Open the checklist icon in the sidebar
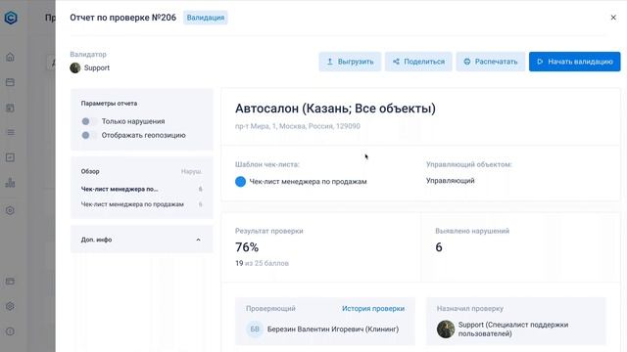 point(11,157)
